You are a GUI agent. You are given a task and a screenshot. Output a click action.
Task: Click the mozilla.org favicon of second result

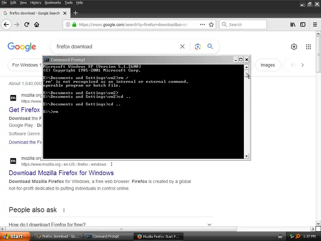point(13,161)
